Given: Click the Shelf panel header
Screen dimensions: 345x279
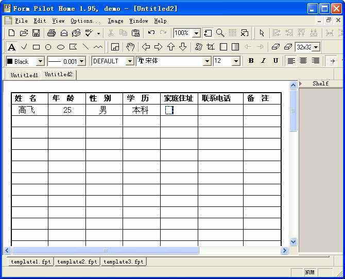Looking at the screenshot, I should (x=320, y=83).
